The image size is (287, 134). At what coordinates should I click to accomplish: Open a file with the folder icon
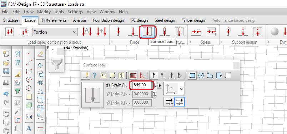tap(6, 63)
